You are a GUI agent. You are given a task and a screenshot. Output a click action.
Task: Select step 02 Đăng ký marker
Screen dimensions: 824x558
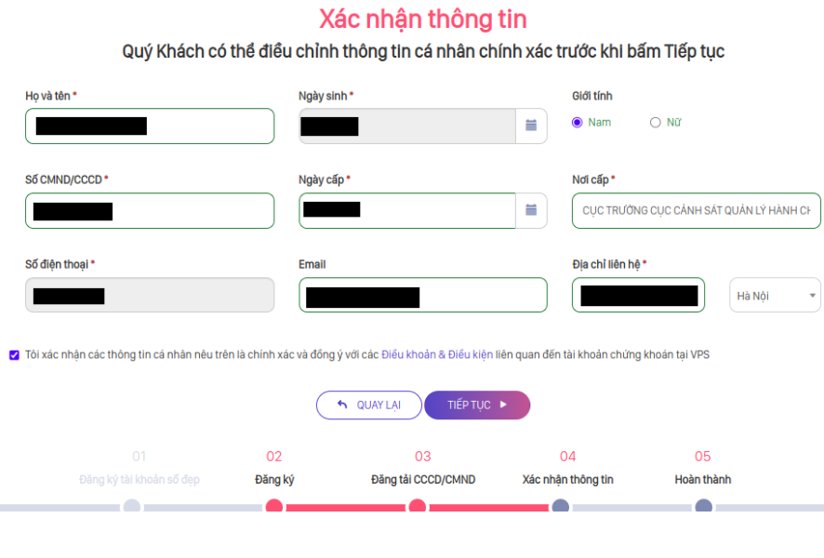pyautogui.click(x=274, y=507)
